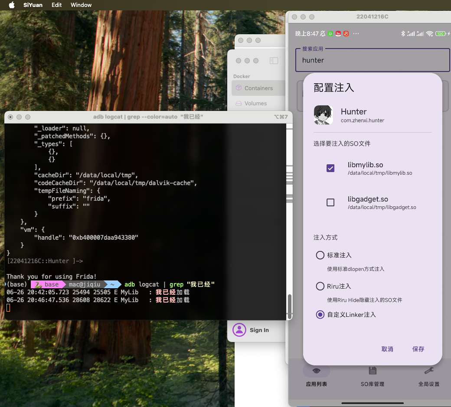Viewport: 451px width, 407px height.
Task: Open 应用列表 tab with eye icon
Action: (x=317, y=371)
